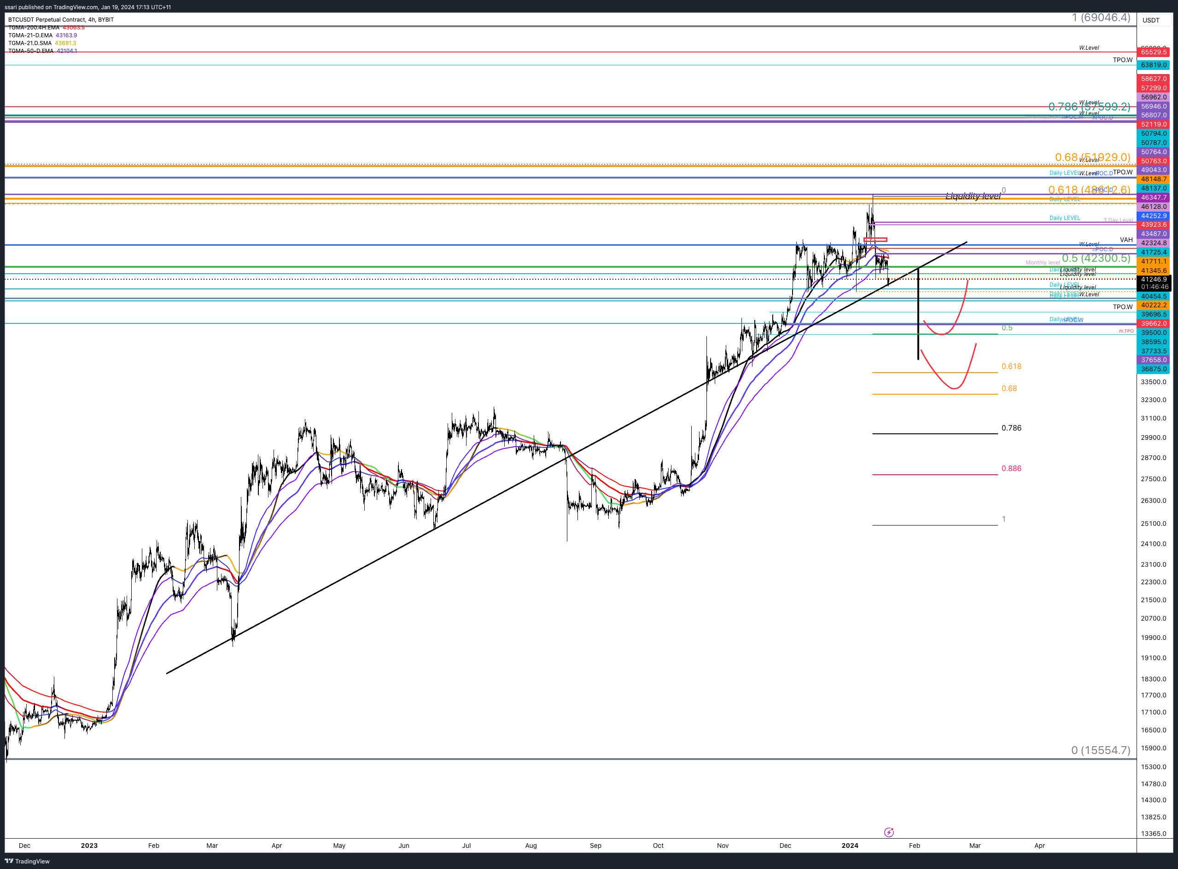The image size is (1178, 869).
Task: Click the lightning bolt event icon above time axis
Action: coord(888,832)
